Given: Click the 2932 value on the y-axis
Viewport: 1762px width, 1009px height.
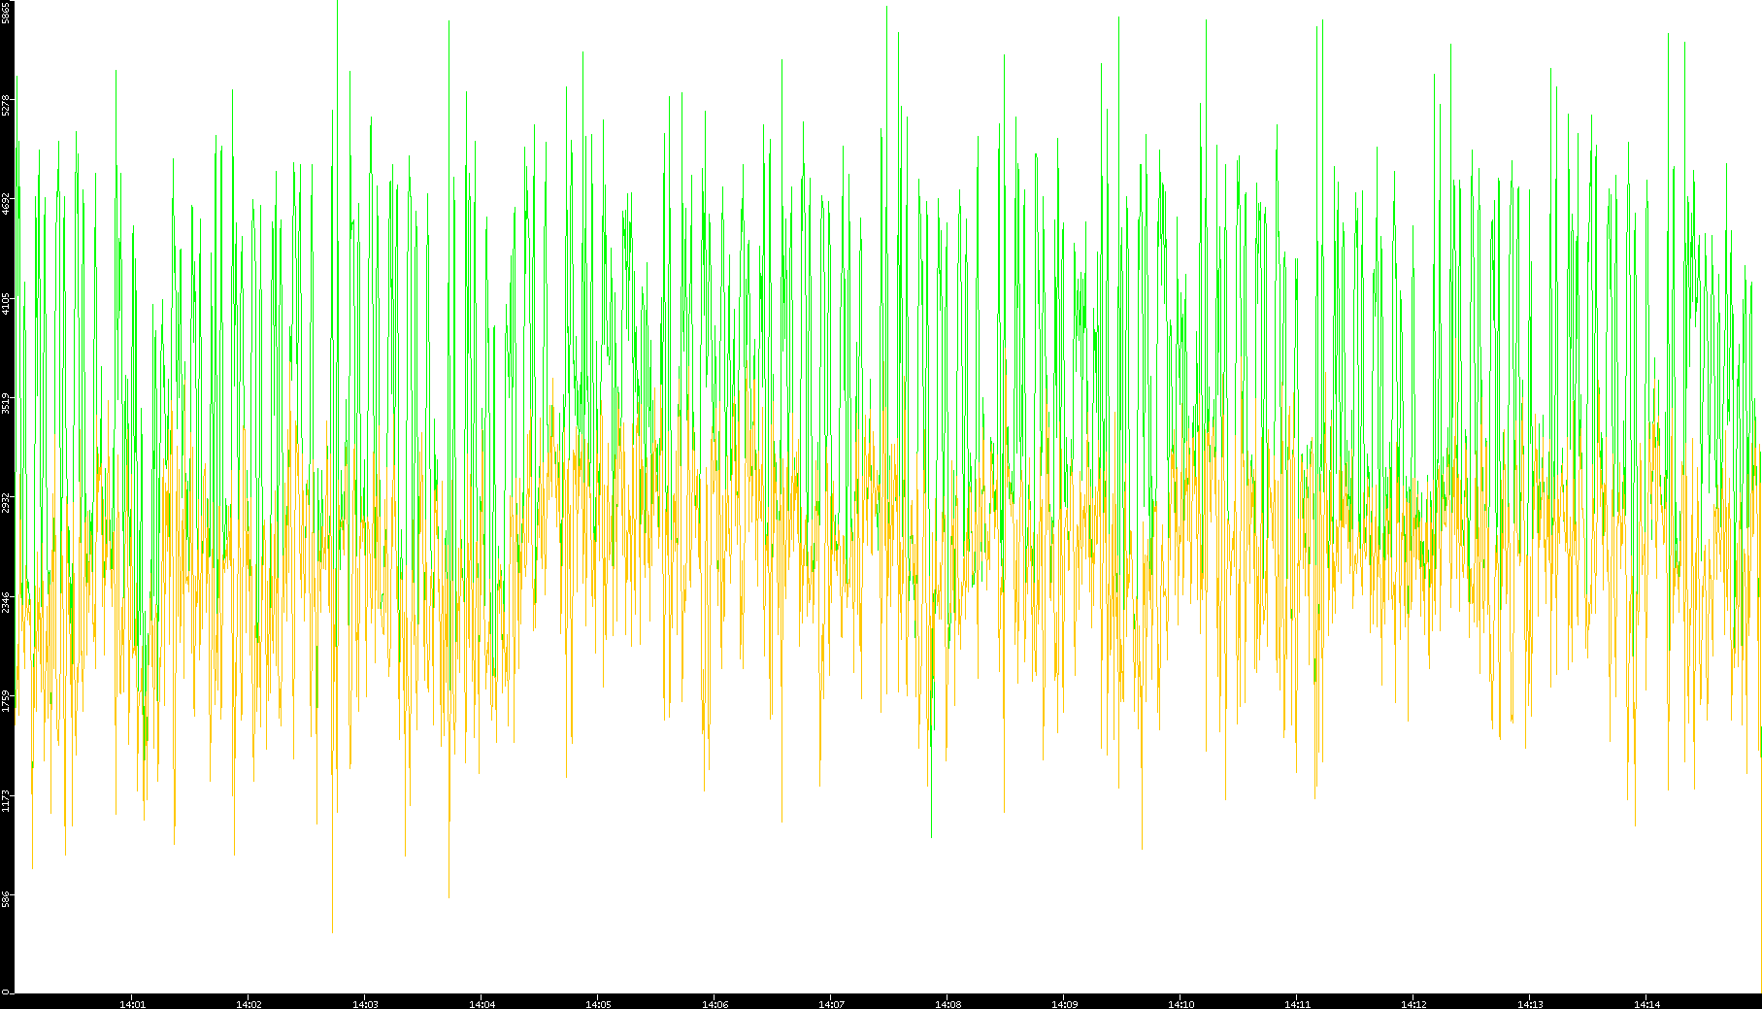Looking at the screenshot, I should tap(6, 502).
